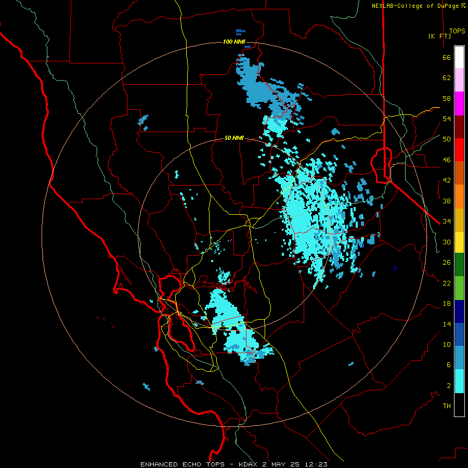Pick the dark orange legend block
The height and width of the screenshot is (468, 468).
[459, 173]
